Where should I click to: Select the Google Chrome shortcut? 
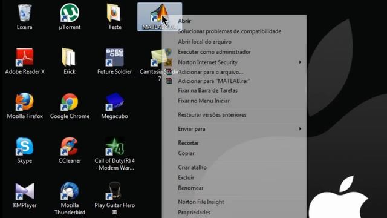(70, 106)
